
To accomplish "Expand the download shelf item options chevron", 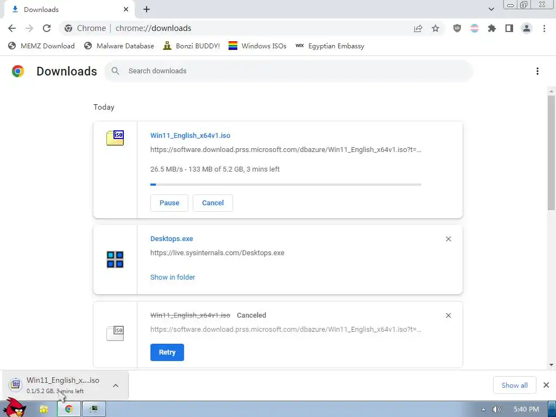I will (116, 386).
